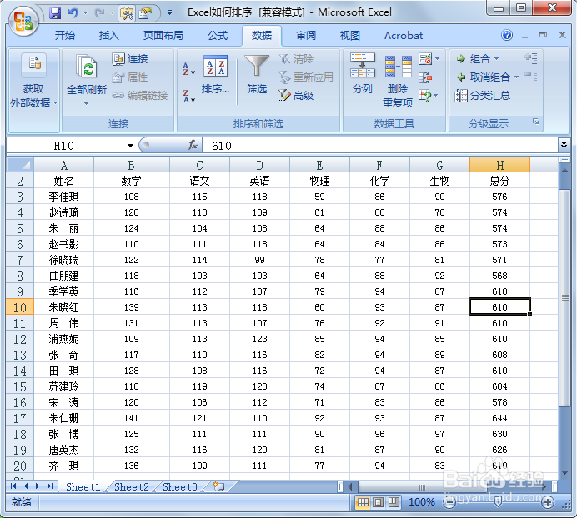
Task: Click the hide detail outline icon
Action: point(531,77)
